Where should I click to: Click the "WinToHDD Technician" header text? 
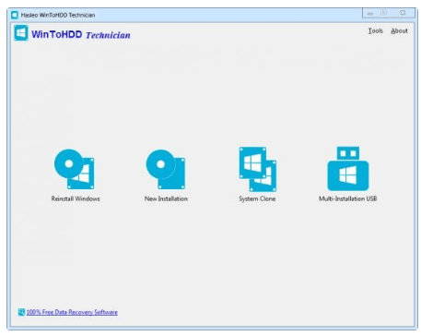tap(81, 34)
